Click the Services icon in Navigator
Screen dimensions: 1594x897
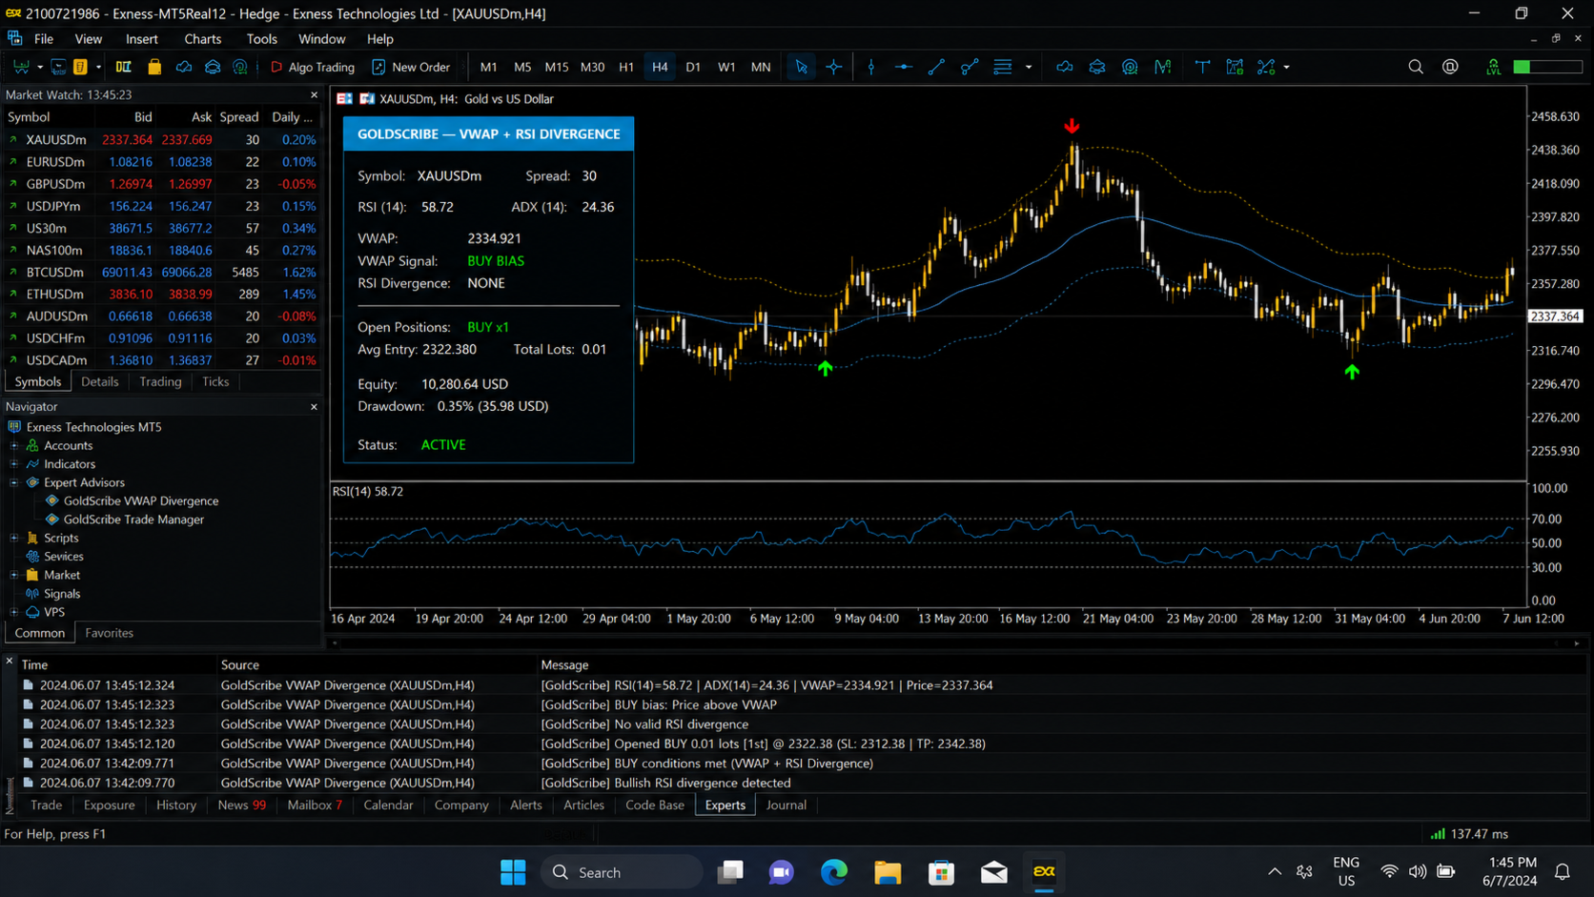click(x=32, y=556)
